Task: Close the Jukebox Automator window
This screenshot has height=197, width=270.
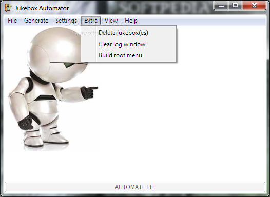Action: (254, 6)
